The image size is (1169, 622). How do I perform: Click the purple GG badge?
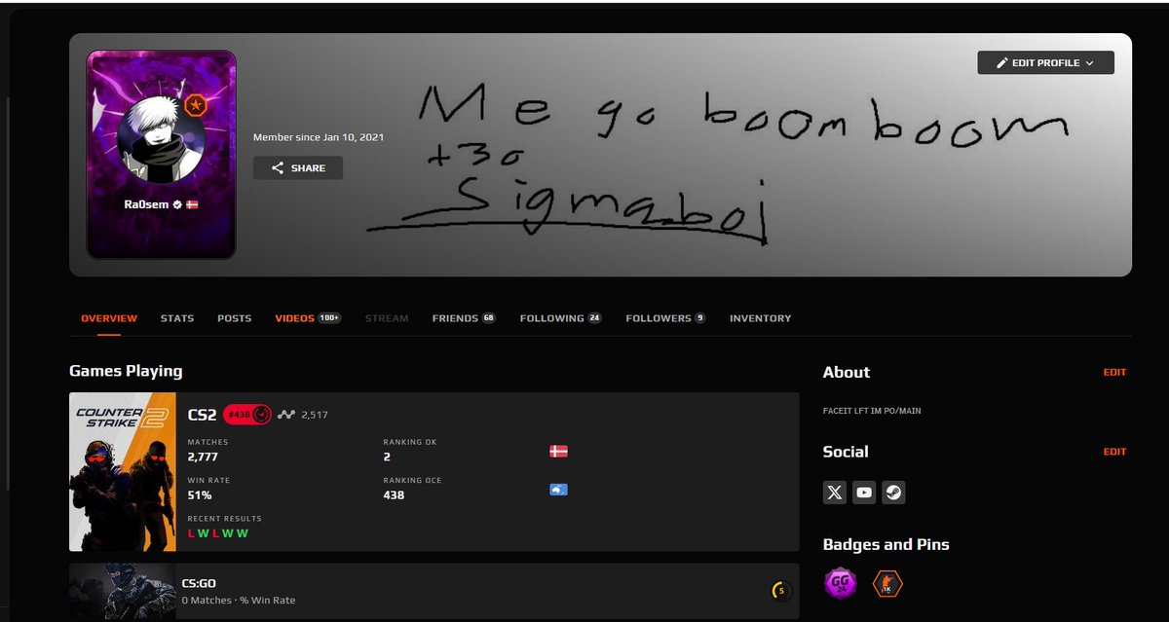841,584
